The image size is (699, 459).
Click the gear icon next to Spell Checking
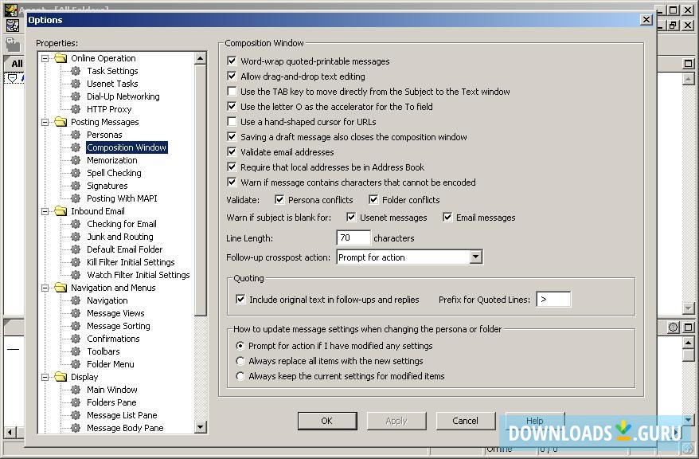(x=76, y=173)
